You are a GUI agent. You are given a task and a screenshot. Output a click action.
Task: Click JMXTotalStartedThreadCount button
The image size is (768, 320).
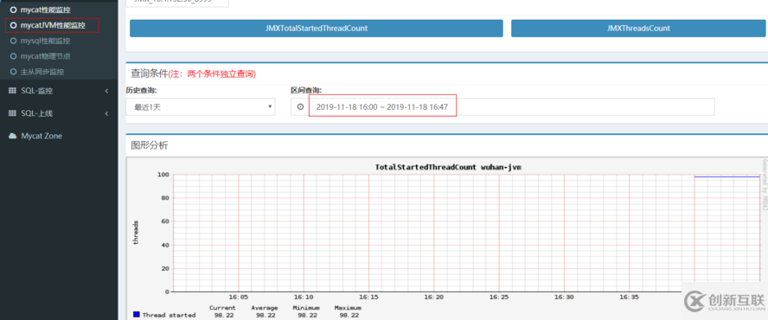coord(317,29)
